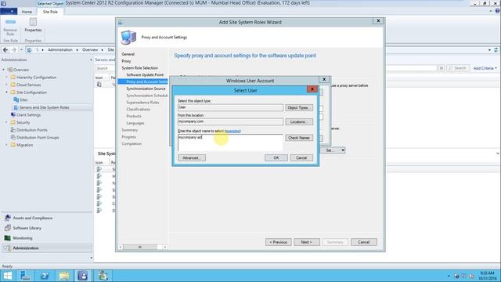Go forward with the navigation forward arrow
The height and width of the screenshot is (282, 501).
(14, 50)
